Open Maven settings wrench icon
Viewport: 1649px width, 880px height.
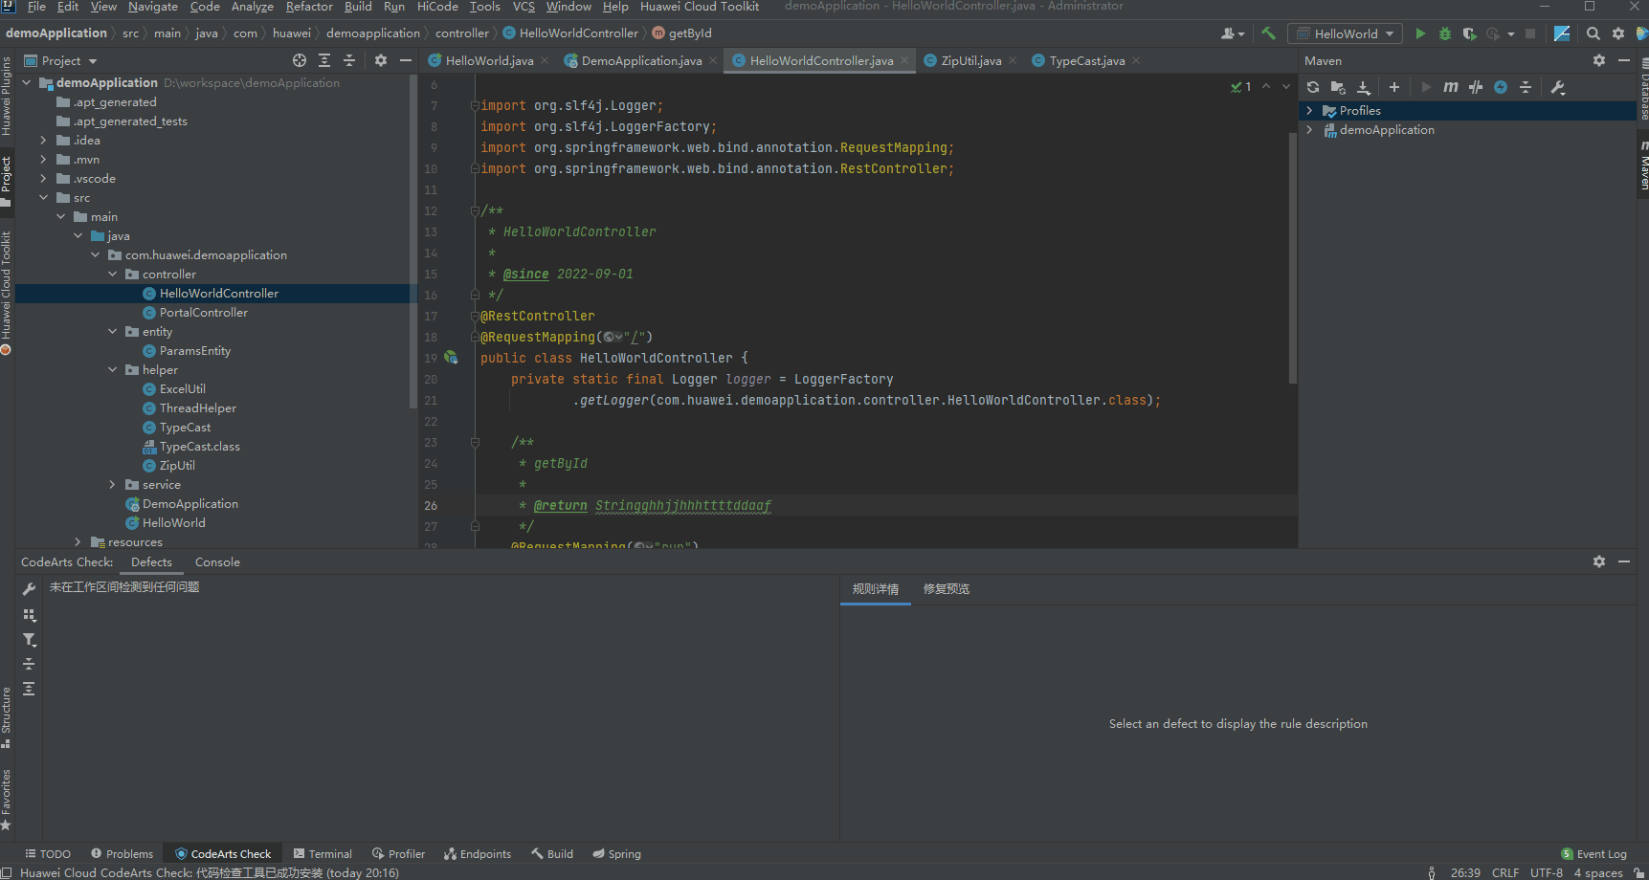[x=1558, y=87]
